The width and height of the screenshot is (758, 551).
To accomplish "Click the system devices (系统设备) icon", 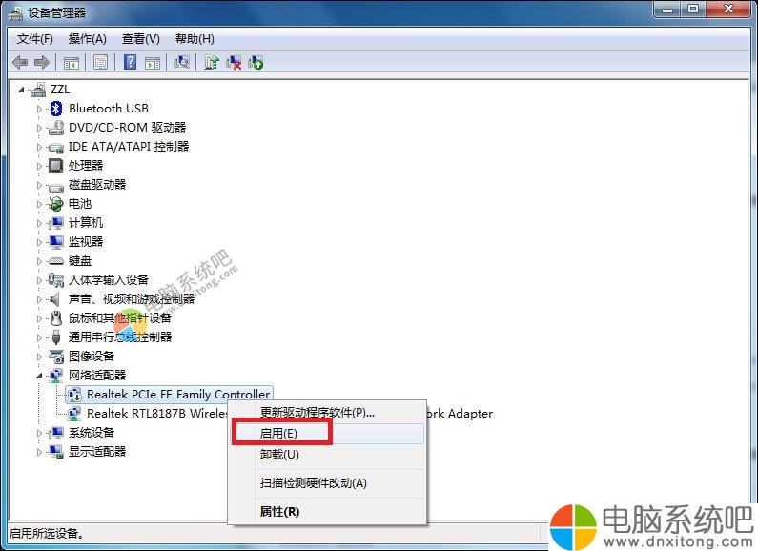I will 56,433.
